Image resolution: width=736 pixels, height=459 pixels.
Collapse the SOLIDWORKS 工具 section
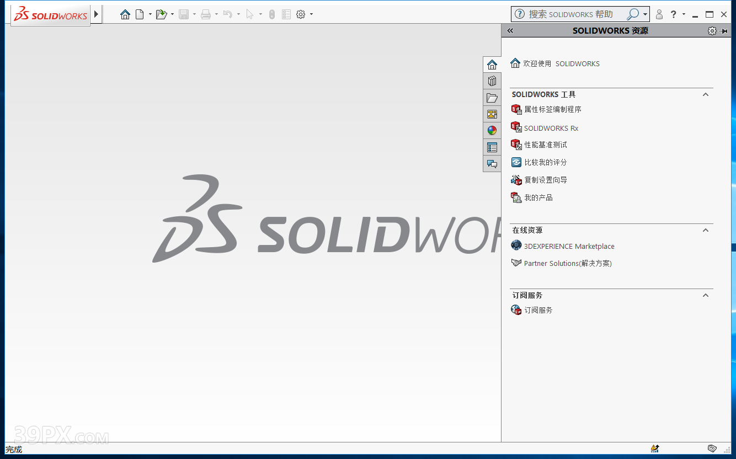click(x=705, y=94)
